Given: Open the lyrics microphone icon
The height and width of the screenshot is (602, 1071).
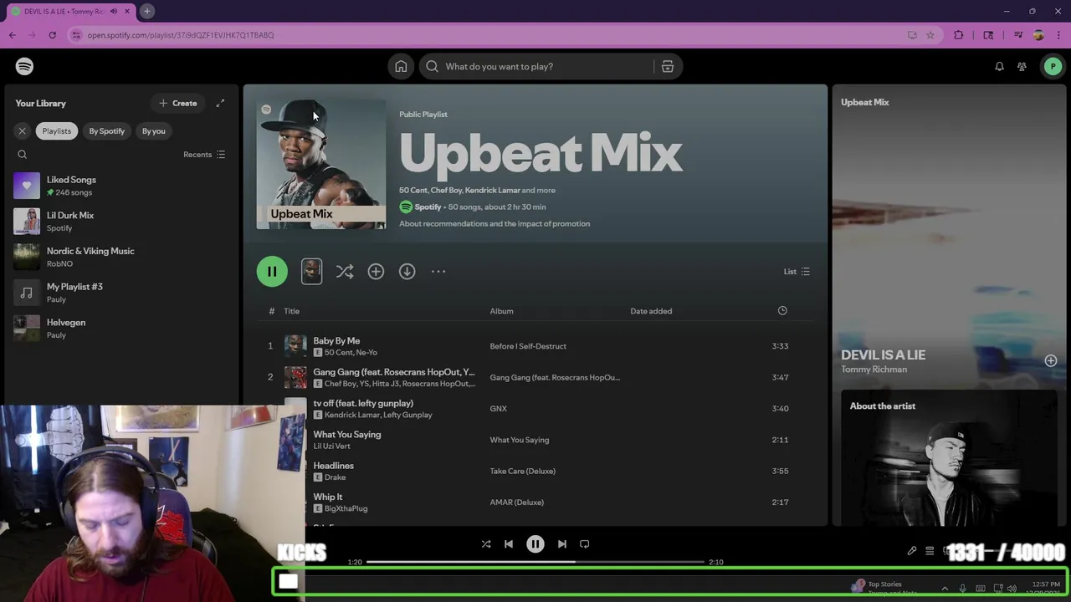Looking at the screenshot, I should coord(912,551).
